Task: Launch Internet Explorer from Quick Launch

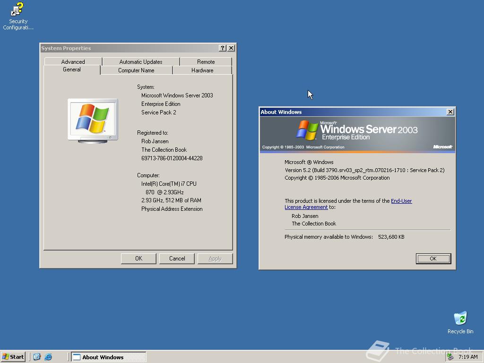Action: pyautogui.click(x=48, y=357)
